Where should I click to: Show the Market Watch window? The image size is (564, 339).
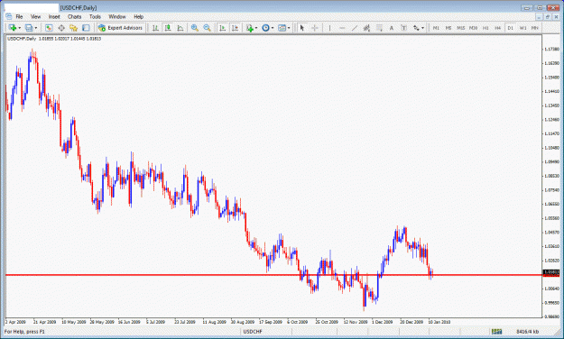click(x=49, y=28)
